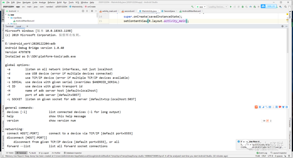Screen dimensions: 293x158
Task: Open the Profiler tool window button
Action: pos(56,153)
